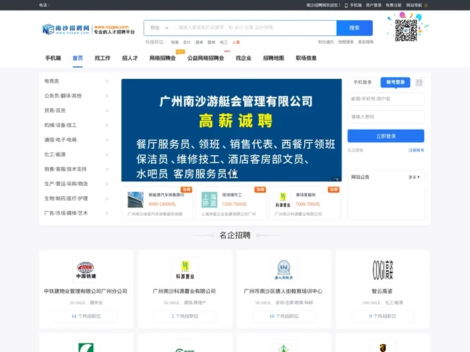Click hot search keyword 销售
The width and height of the screenshot is (470, 352).
click(x=175, y=42)
